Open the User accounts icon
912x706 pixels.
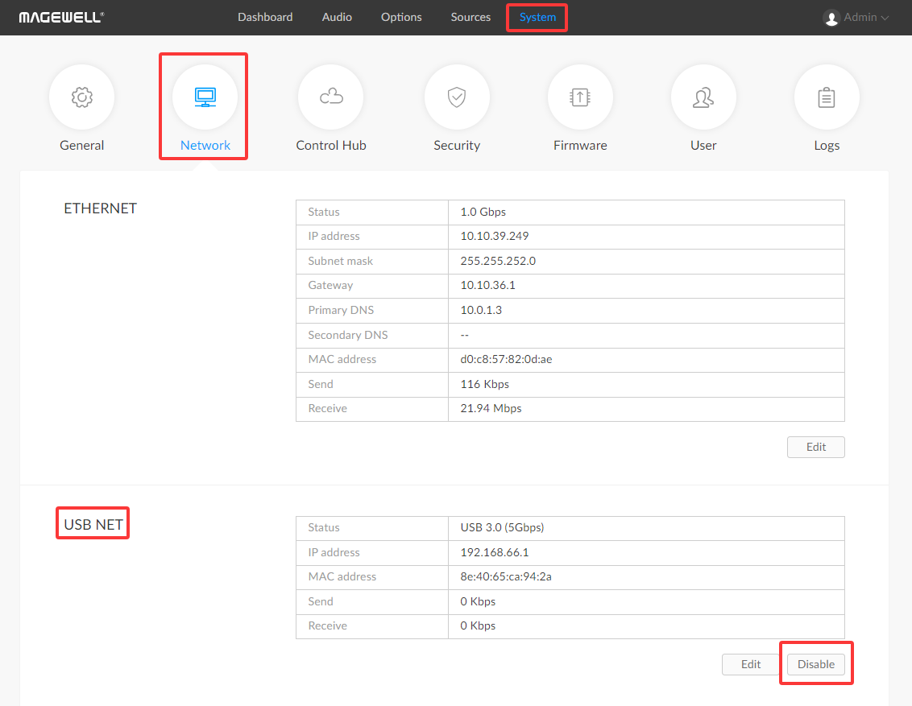point(703,97)
